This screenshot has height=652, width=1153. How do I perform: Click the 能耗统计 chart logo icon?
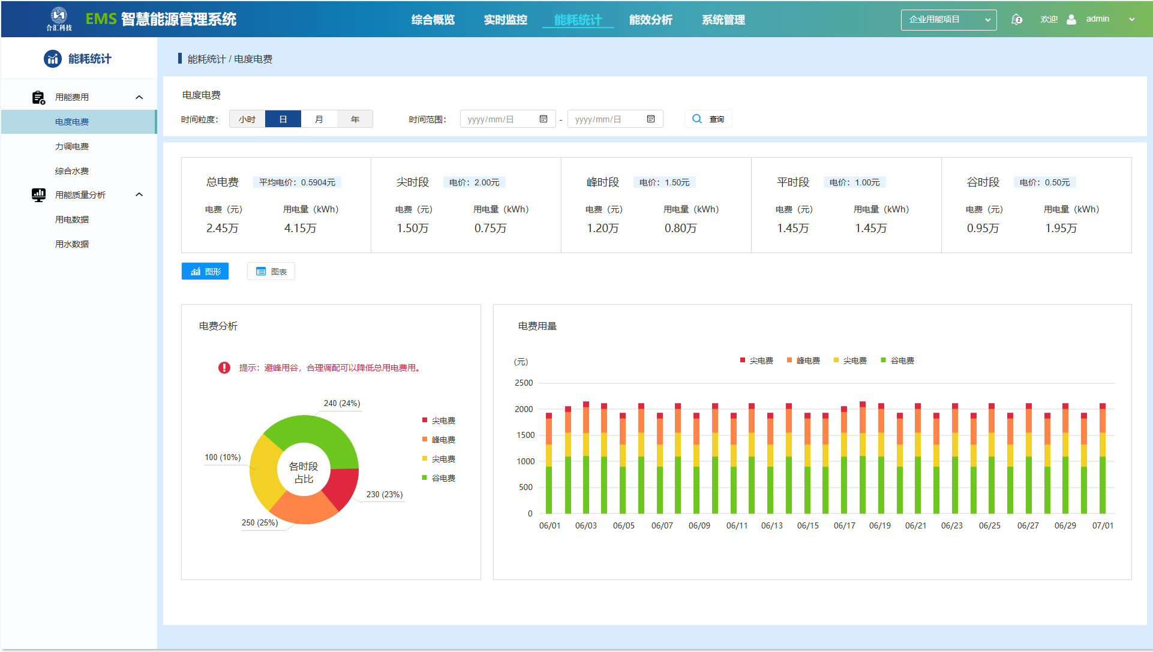coord(53,59)
